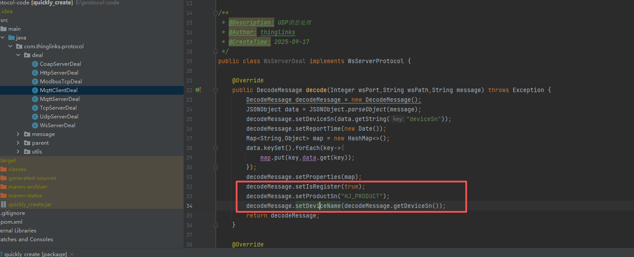Open MqttServerDeal file from project tree
Image resolution: width=634 pixels, height=257 pixels.
(60, 99)
